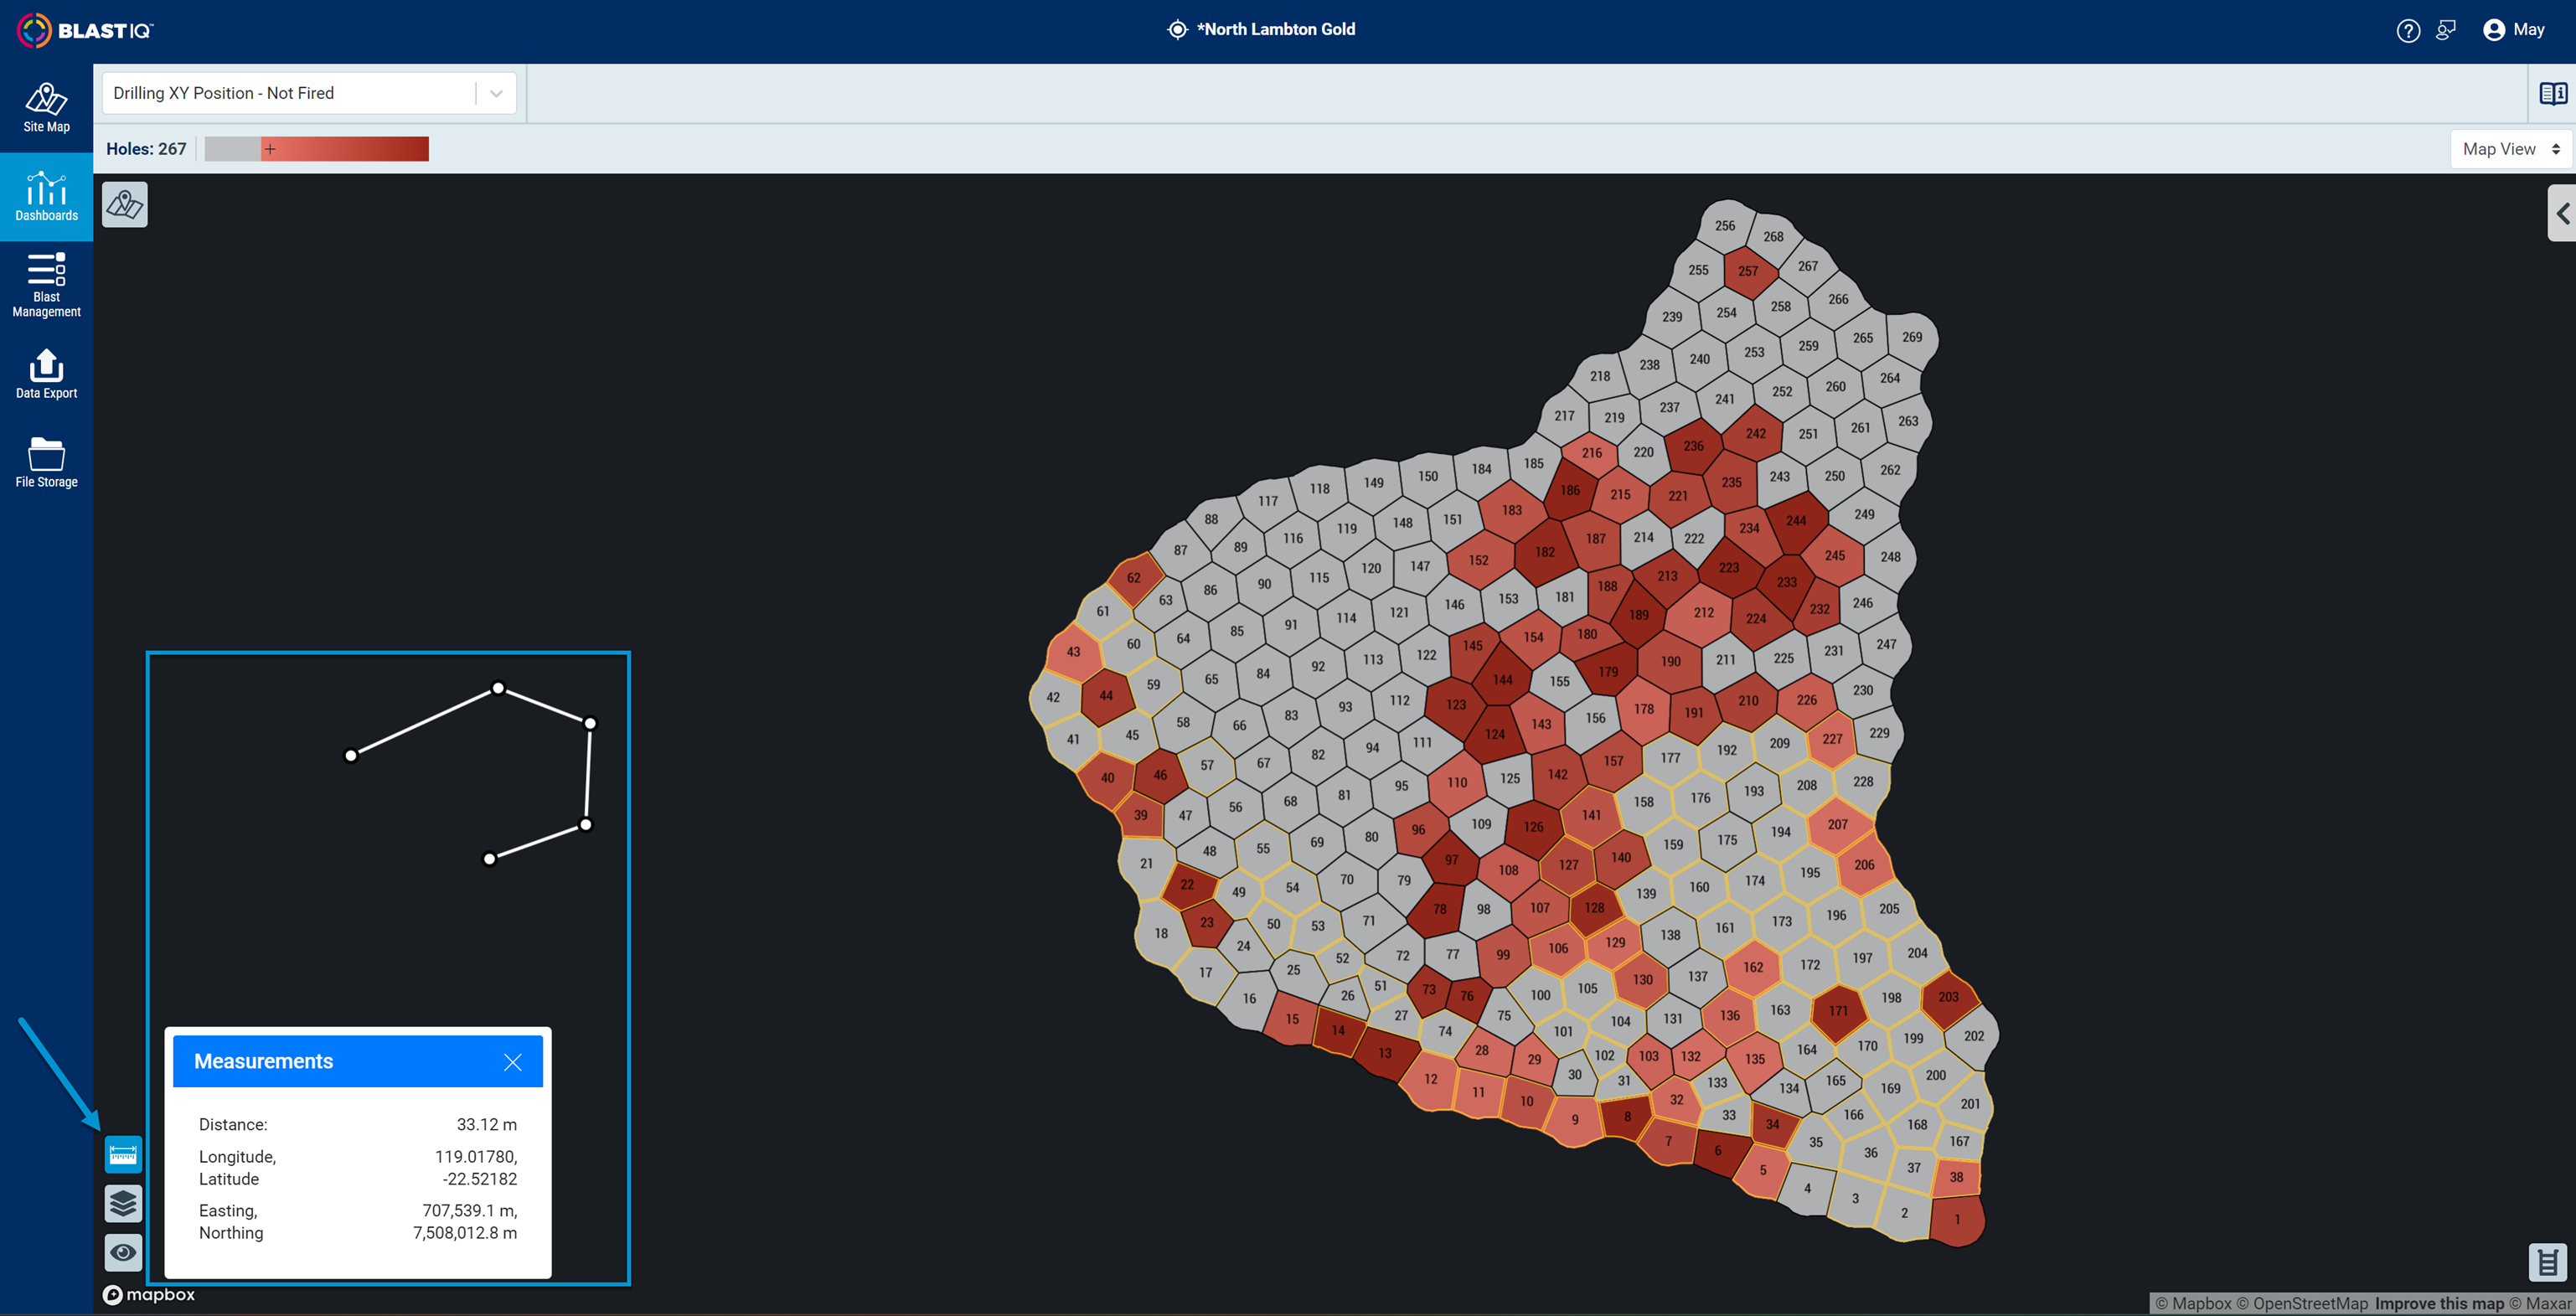Click the Improve this map link
This screenshot has height=1316, width=2576.
click(x=2439, y=1304)
